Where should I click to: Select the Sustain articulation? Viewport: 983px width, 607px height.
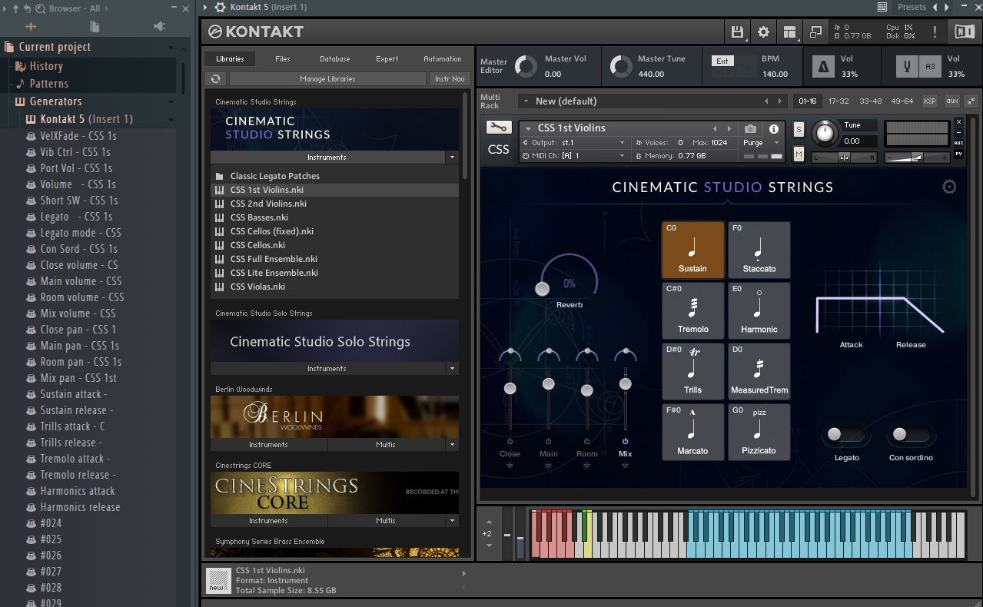click(692, 250)
